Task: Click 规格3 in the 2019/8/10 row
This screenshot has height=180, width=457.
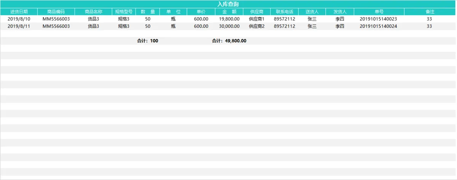Action: (x=124, y=19)
